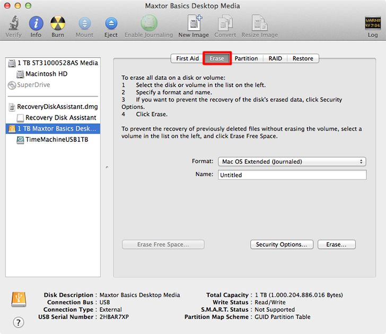Select SuperDrive in the sidebar

pyautogui.click(x=53, y=85)
